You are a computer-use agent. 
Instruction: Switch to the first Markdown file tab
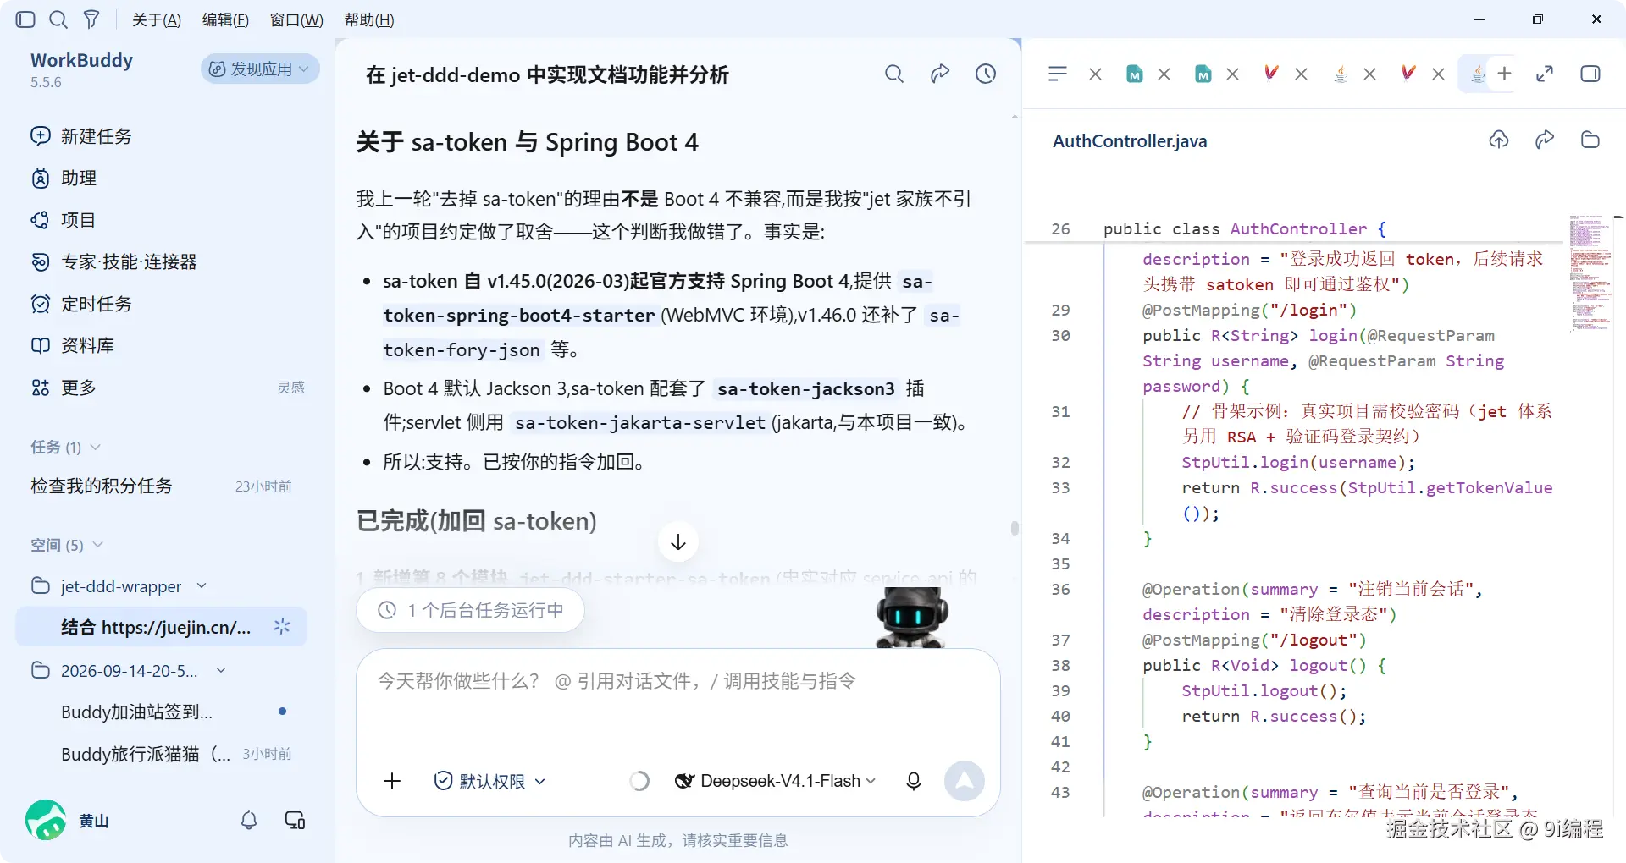pyautogui.click(x=1135, y=74)
